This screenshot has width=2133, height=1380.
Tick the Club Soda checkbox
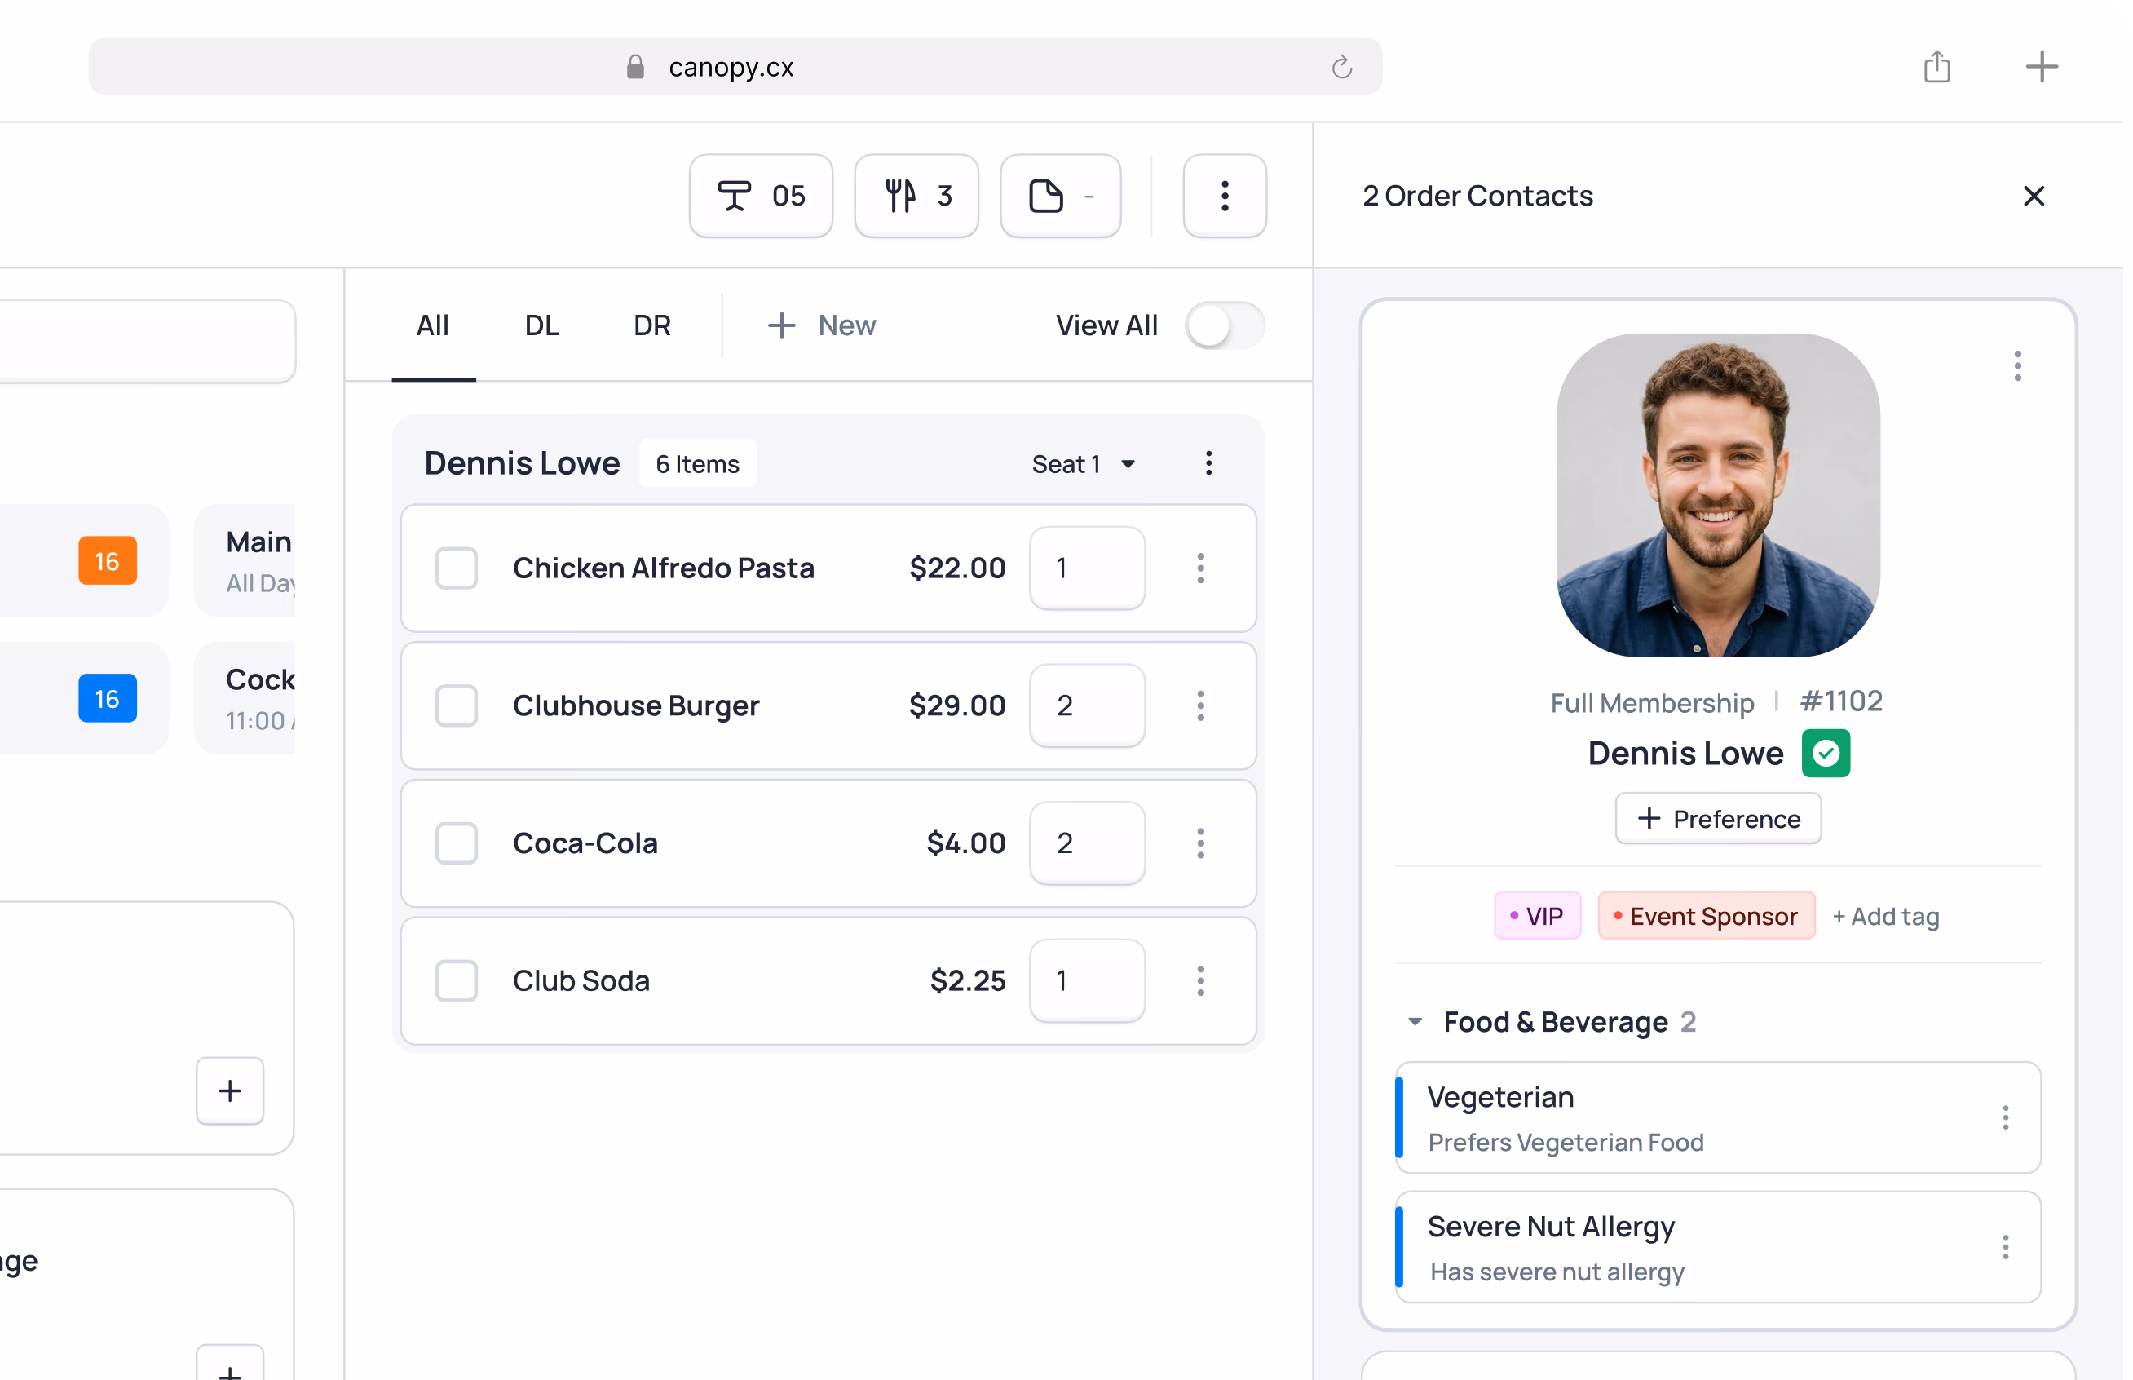pos(456,981)
